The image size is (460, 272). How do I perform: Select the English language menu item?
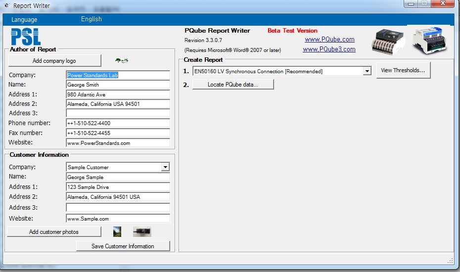point(91,19)
